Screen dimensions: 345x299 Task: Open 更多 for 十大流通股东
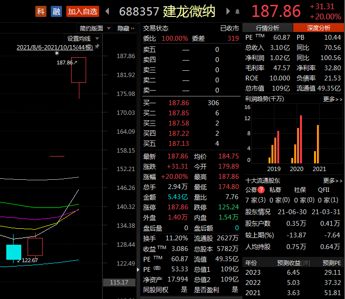tap(332, 181)
